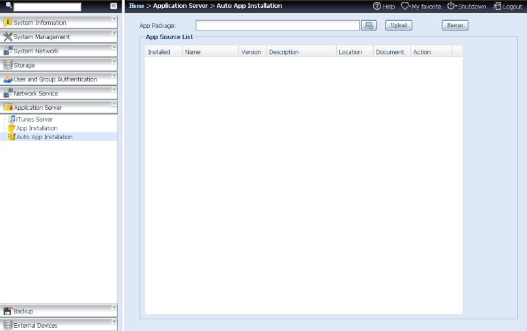The width and height of the screenshot is (527, 331).
Task: Select iTunes Server tree item
Action: tap(35, 119)
